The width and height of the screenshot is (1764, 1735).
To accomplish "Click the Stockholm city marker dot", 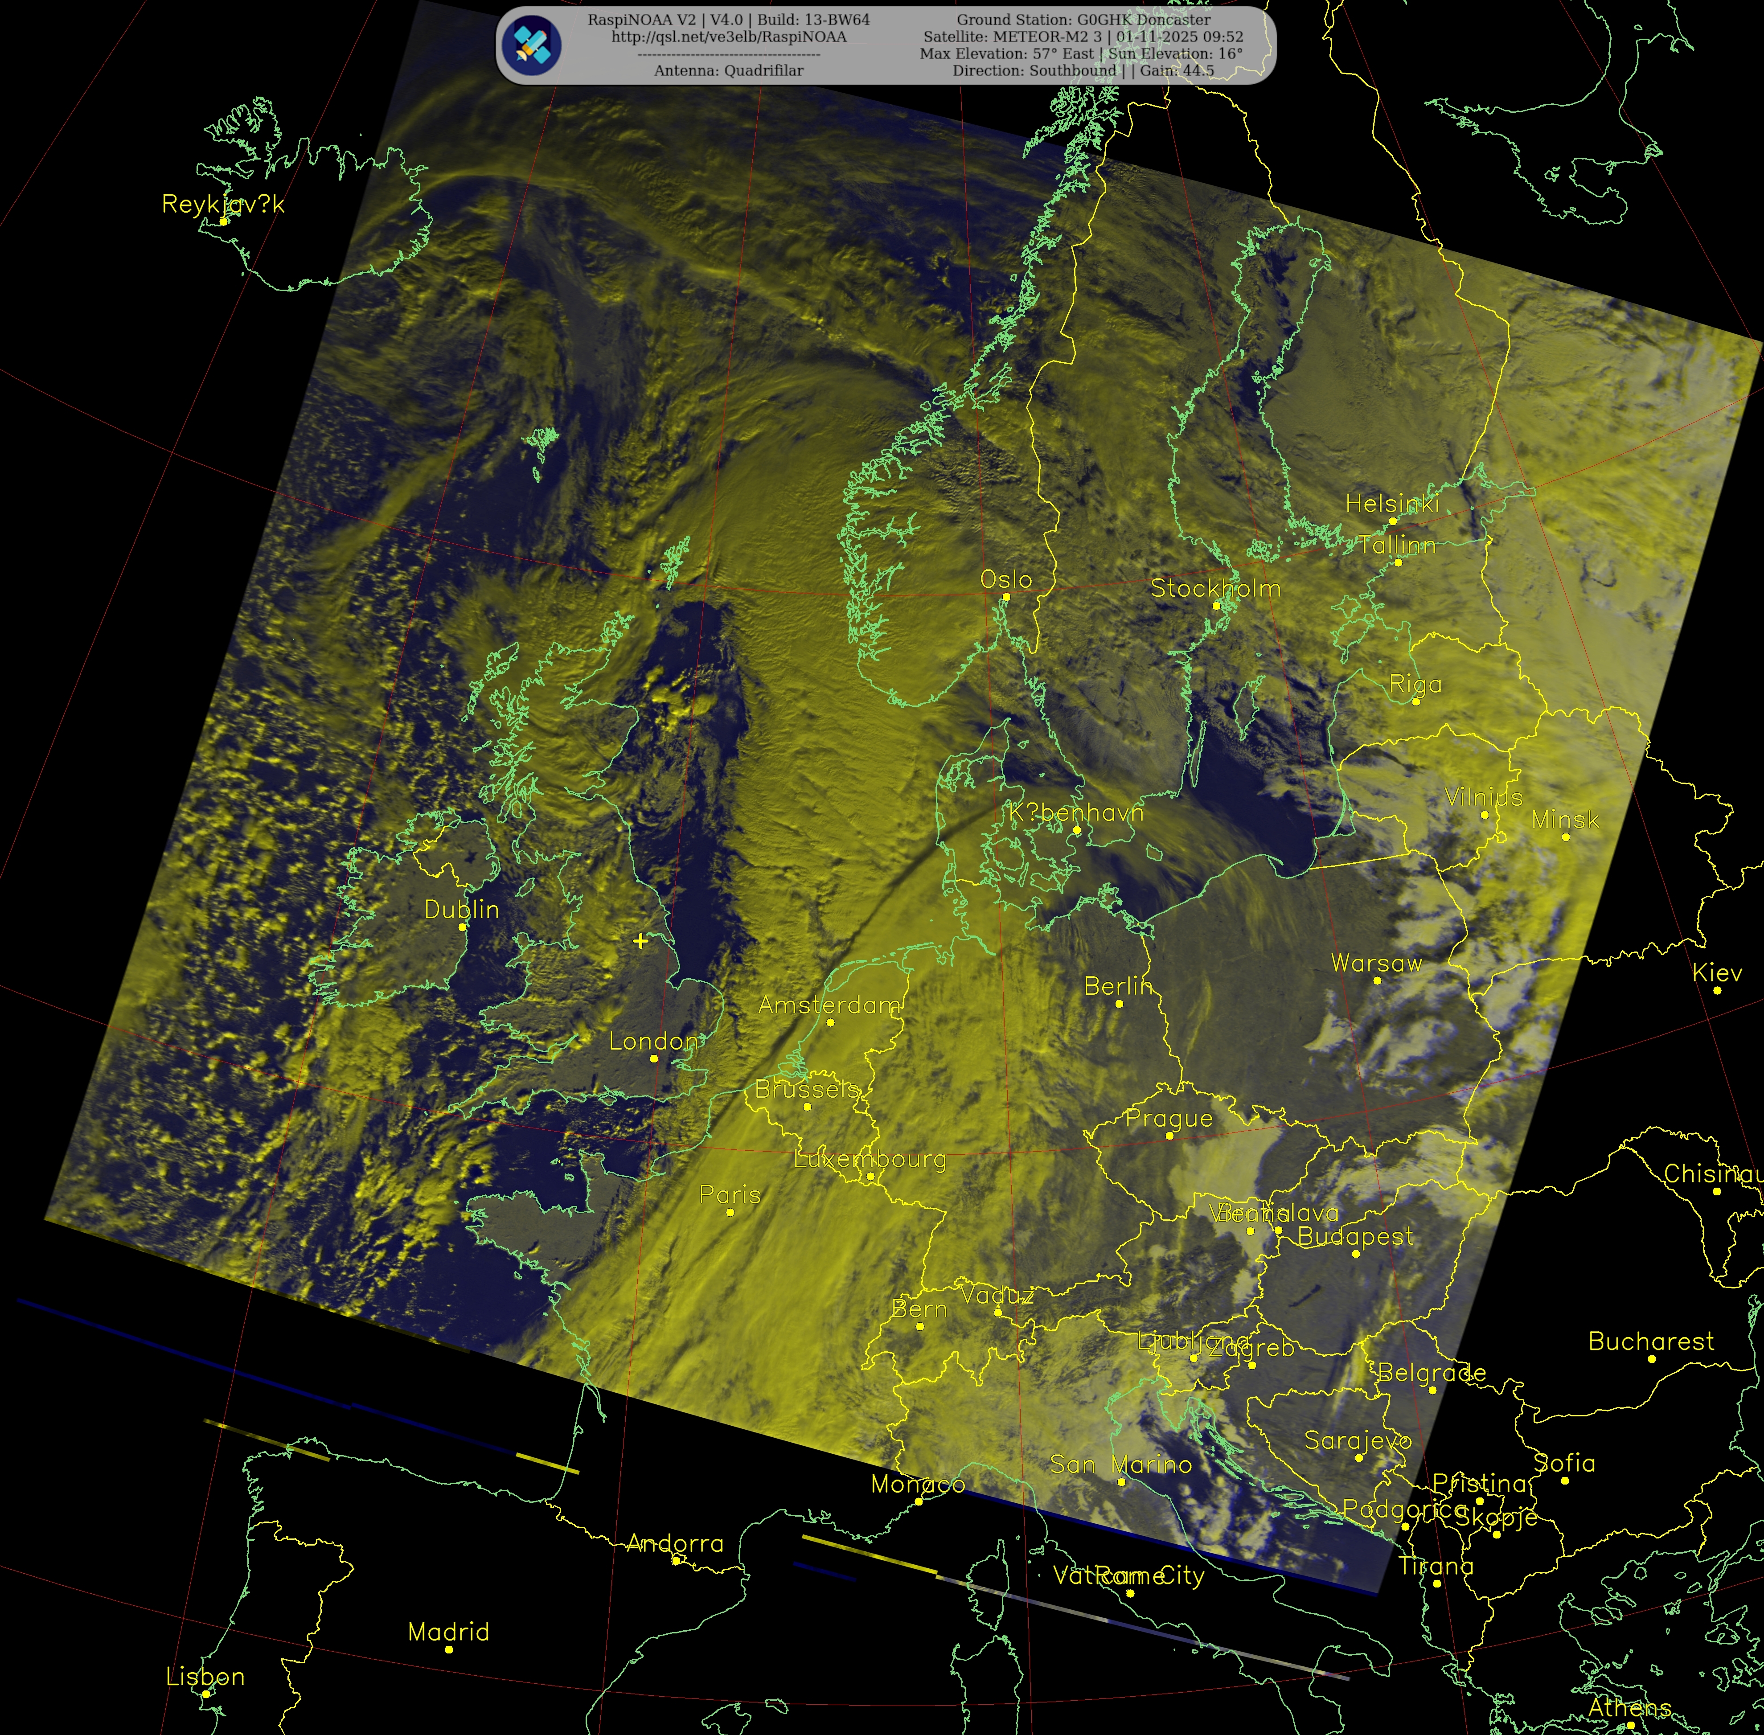I will [x=1215, y=605].
